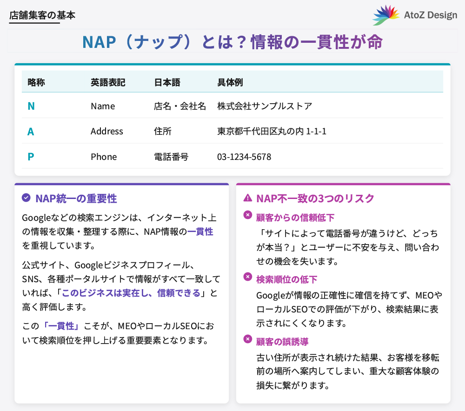This screenshot has width=465, height=411.
Task: Toggle the A row for Address
Action: 30,131
